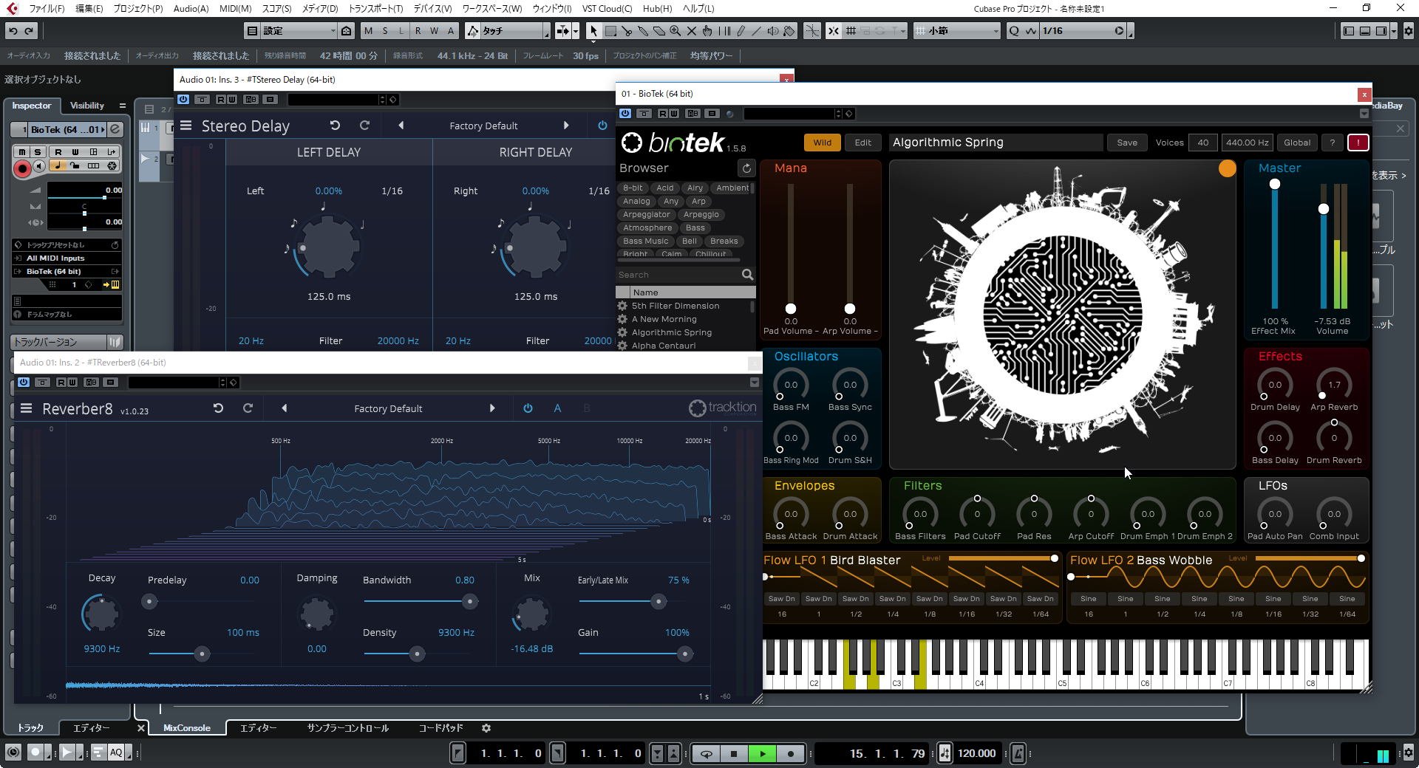Viewport: 1419px width, 768px height.
Task: Select the Draw pencil tool
Action: (x=741, y=31)
